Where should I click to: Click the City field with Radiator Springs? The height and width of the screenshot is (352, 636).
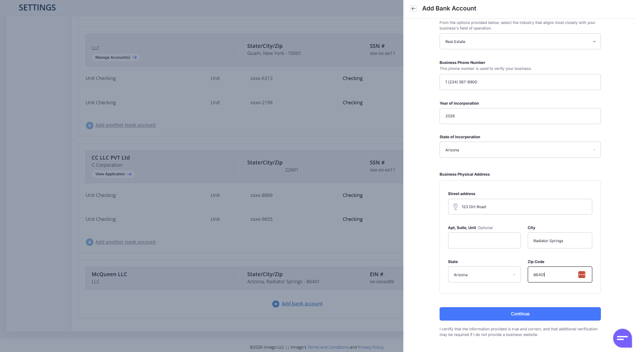click(x=559, y=241)
